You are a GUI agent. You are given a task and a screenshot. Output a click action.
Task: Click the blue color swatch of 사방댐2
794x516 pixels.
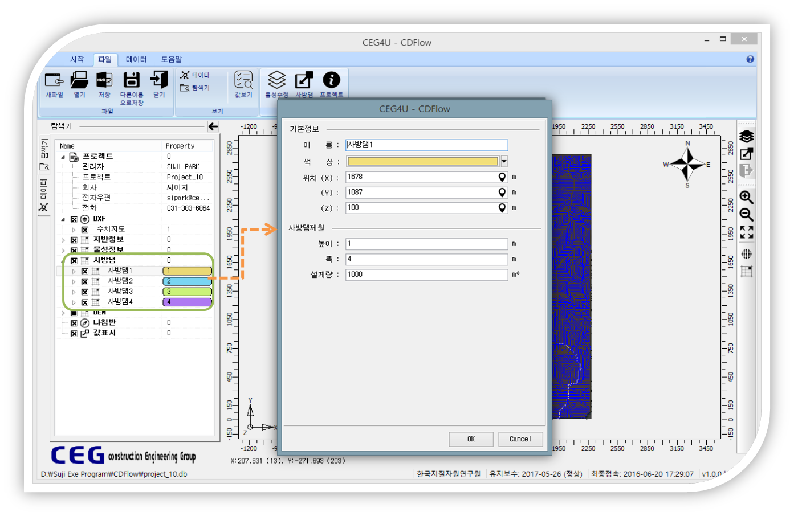click(188, 281)
